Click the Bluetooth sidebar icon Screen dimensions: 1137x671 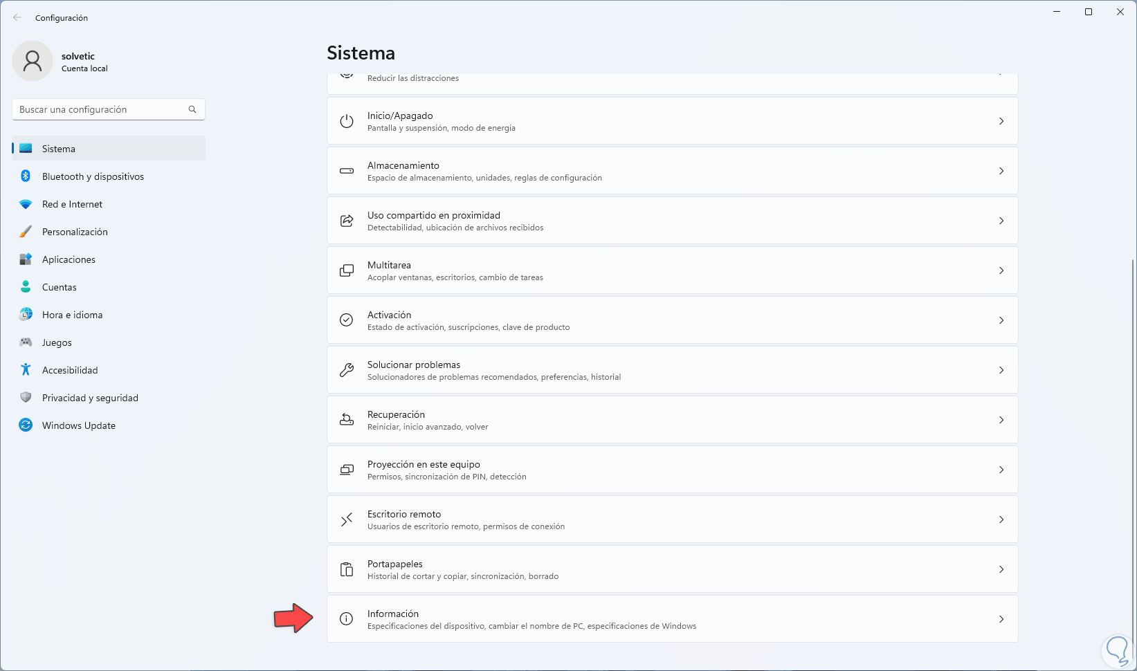coord(26,176)
